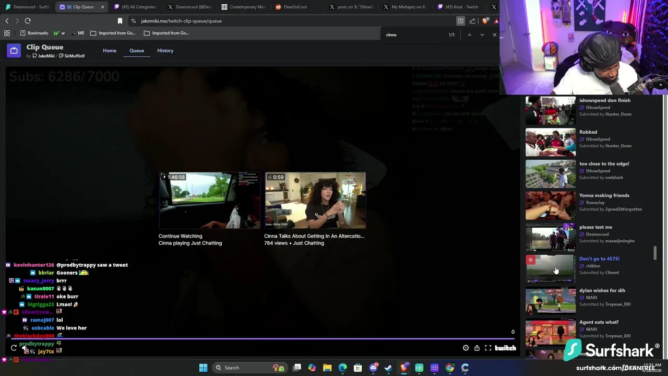Close the Clip Queue browser tab
Image resolution: width=668 pixels, height=376 pixels.
click(x=102, y=7)
